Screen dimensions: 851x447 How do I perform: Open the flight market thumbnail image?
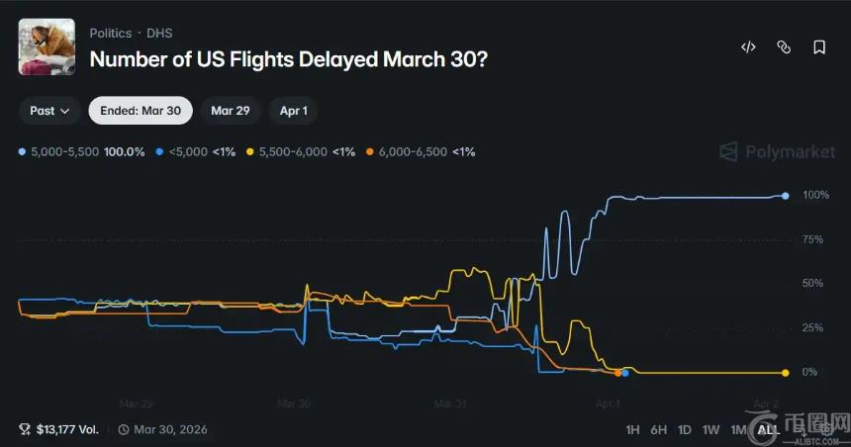[47, 46]
